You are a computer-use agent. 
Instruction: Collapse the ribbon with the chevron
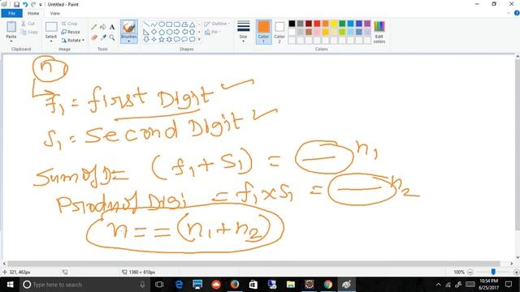pos(509,13)
